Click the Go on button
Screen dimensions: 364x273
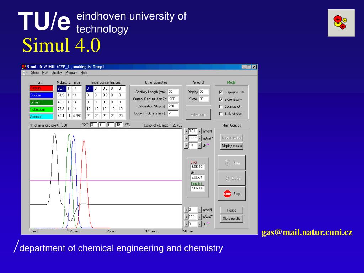point(231,178)
